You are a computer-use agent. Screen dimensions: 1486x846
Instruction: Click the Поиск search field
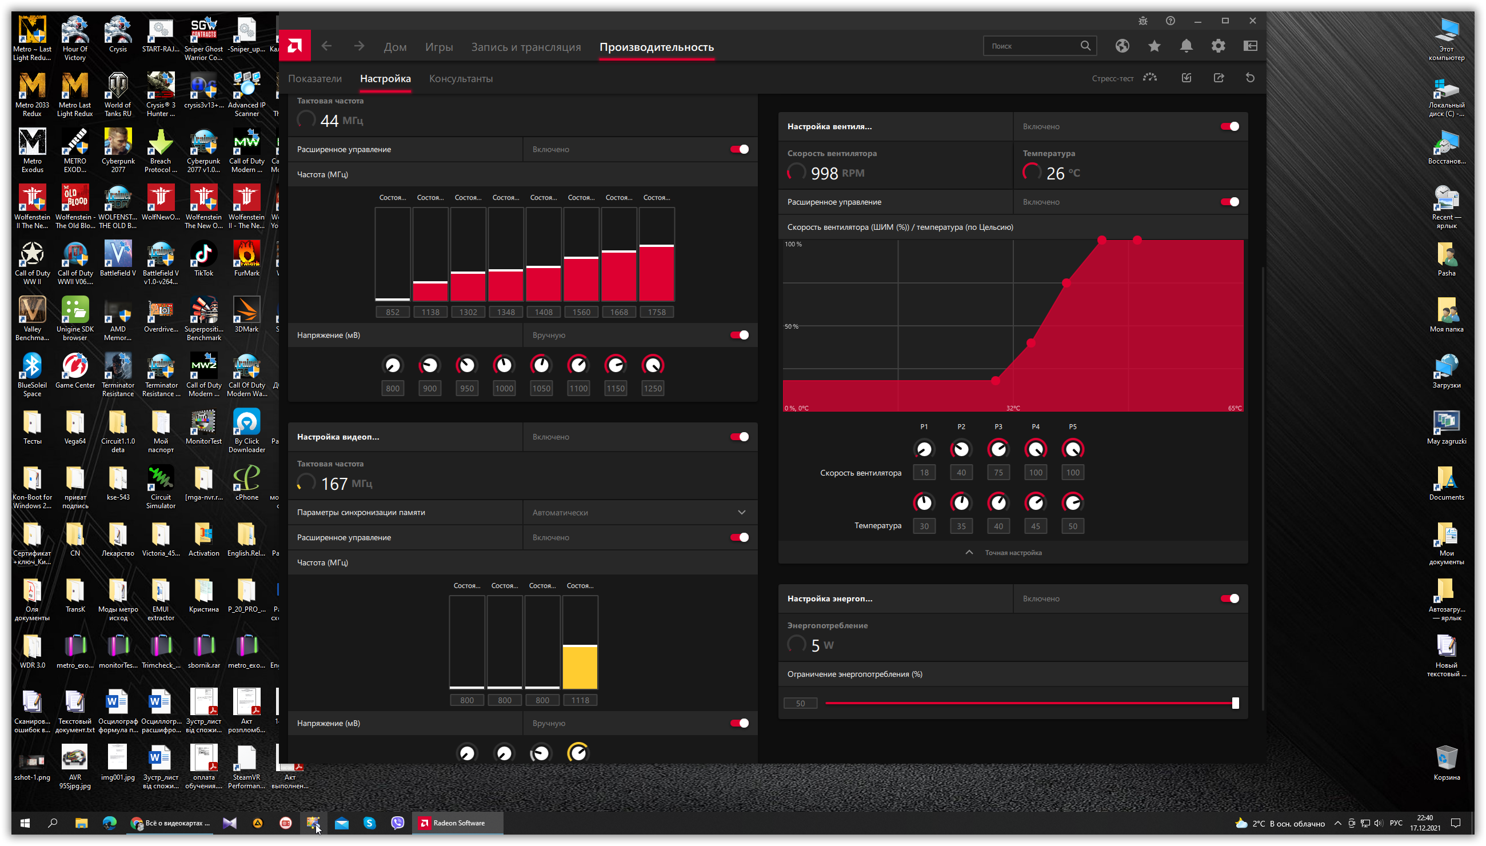[1031, 46]
